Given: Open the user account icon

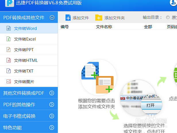Looking at the screenshot, I should [174, 3].
